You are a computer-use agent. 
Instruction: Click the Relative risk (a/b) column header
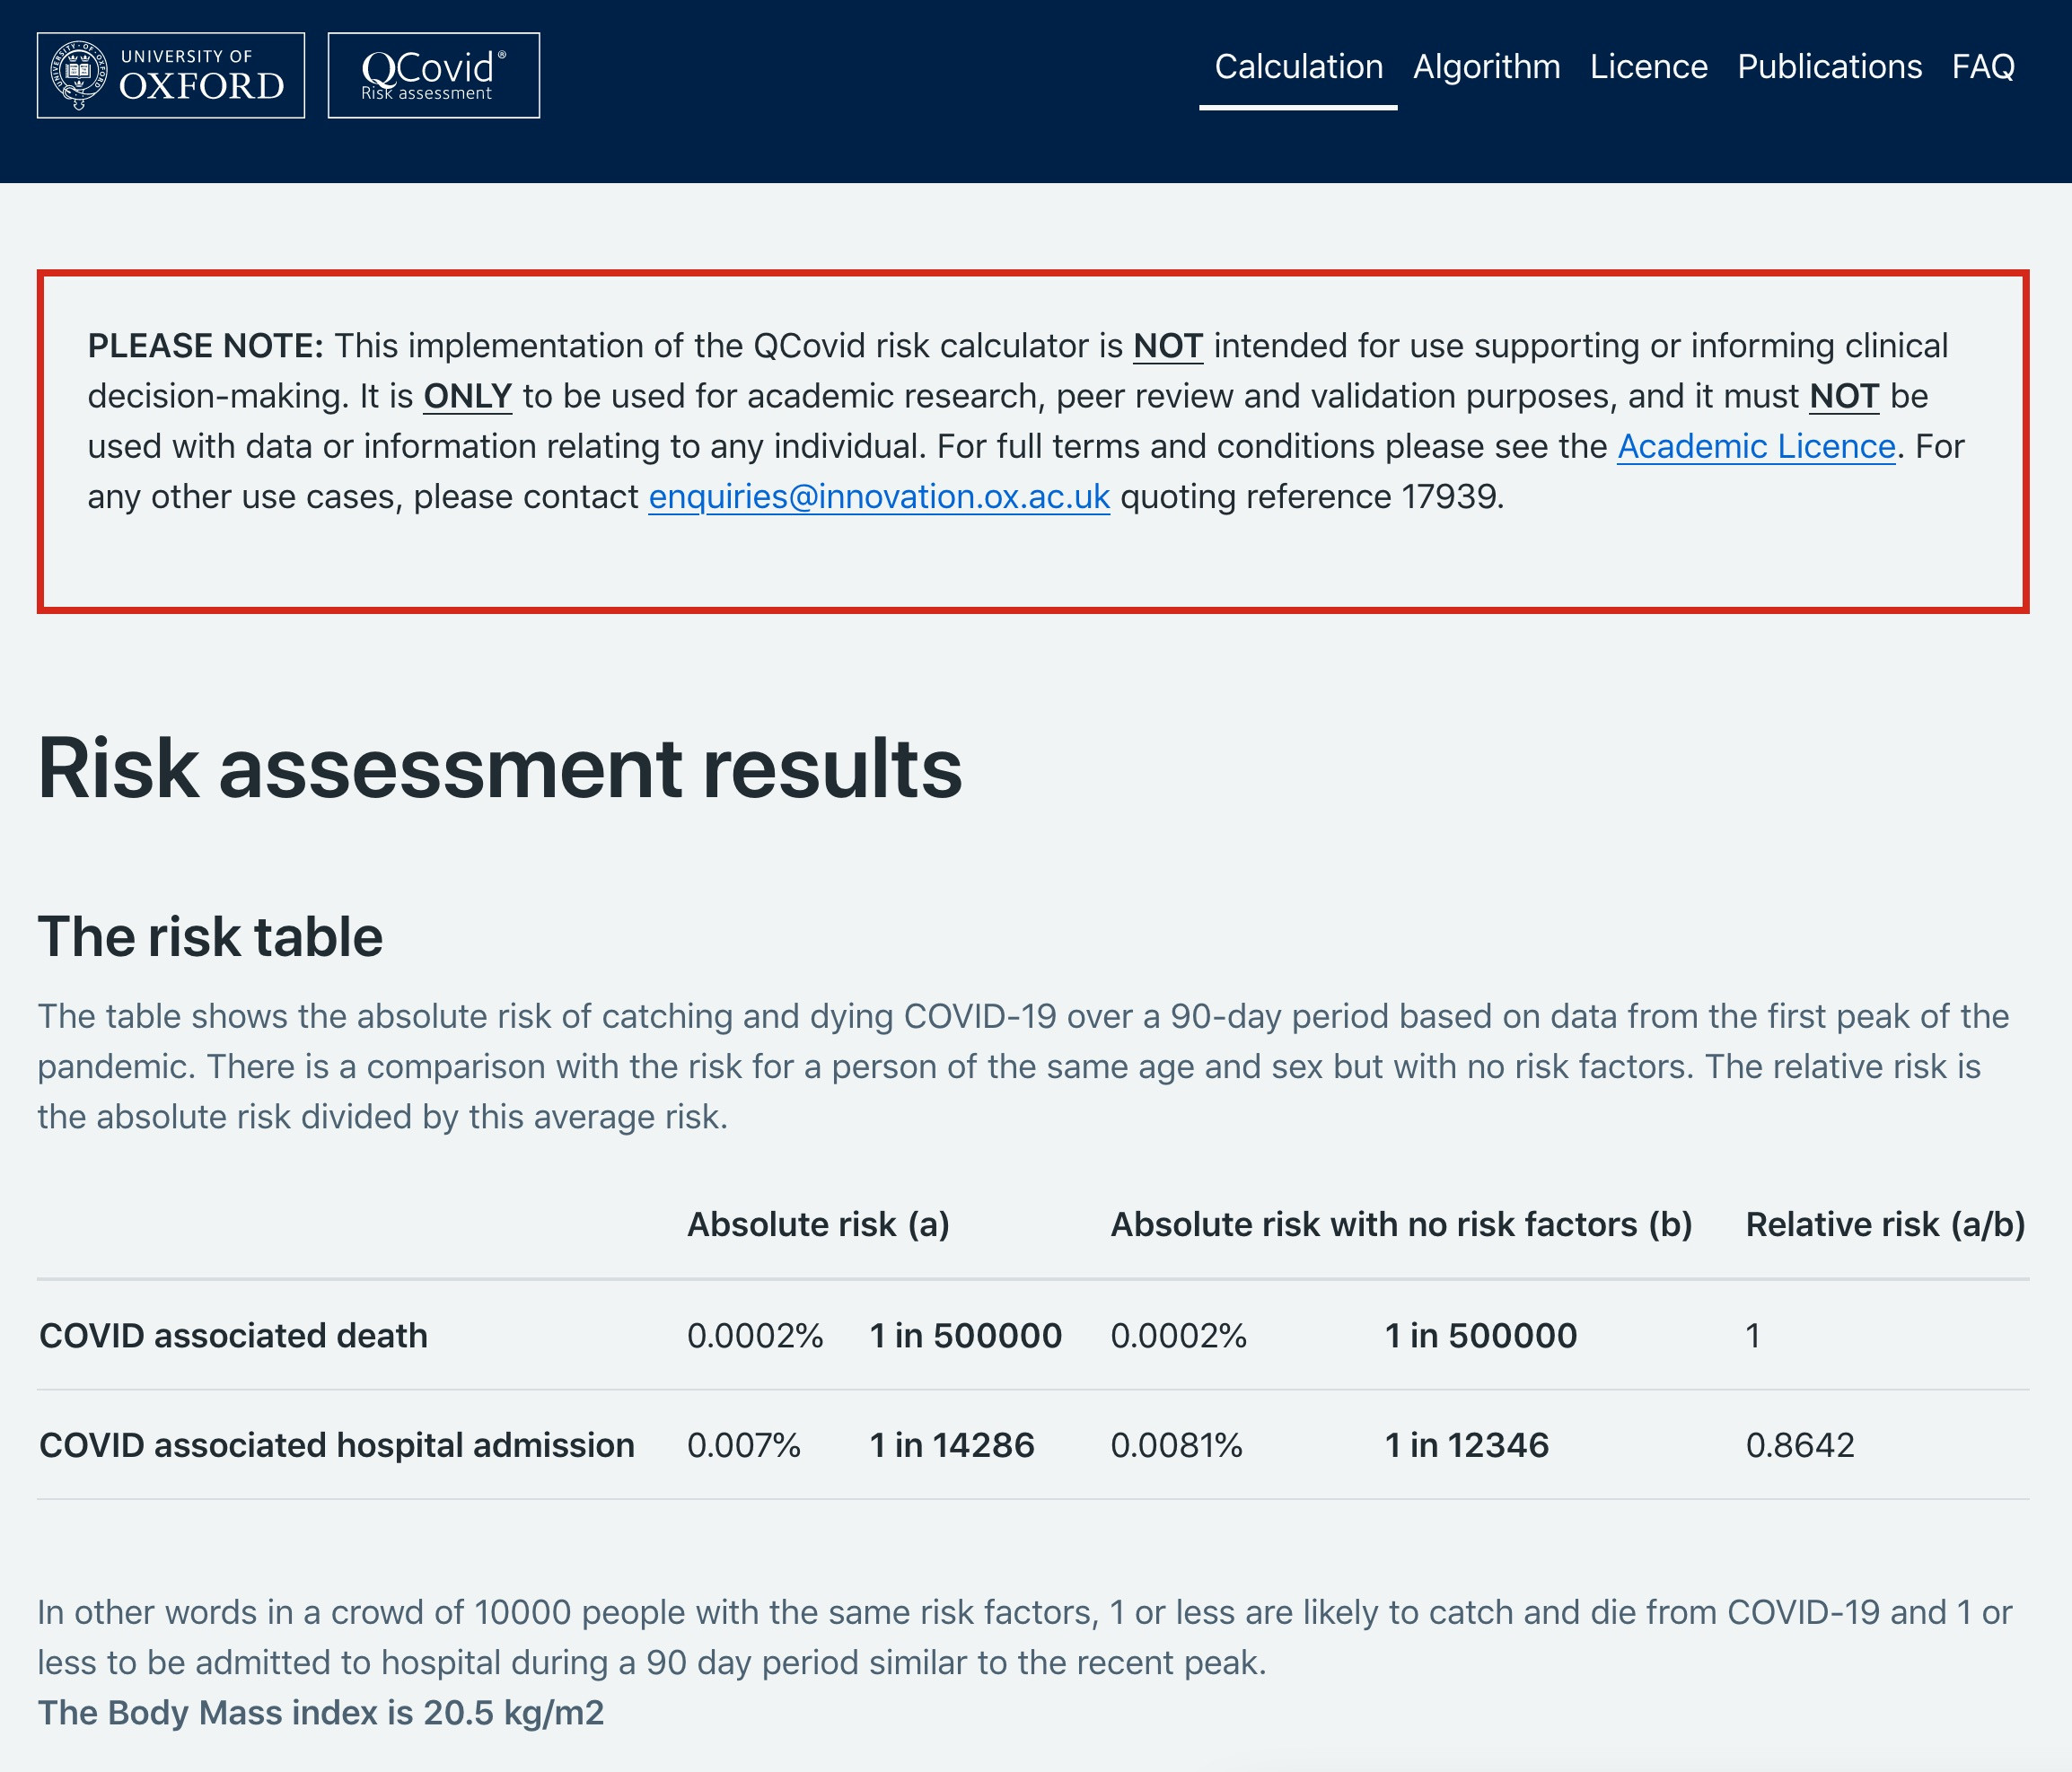pyautogui.click(x=1884, y=1224)
